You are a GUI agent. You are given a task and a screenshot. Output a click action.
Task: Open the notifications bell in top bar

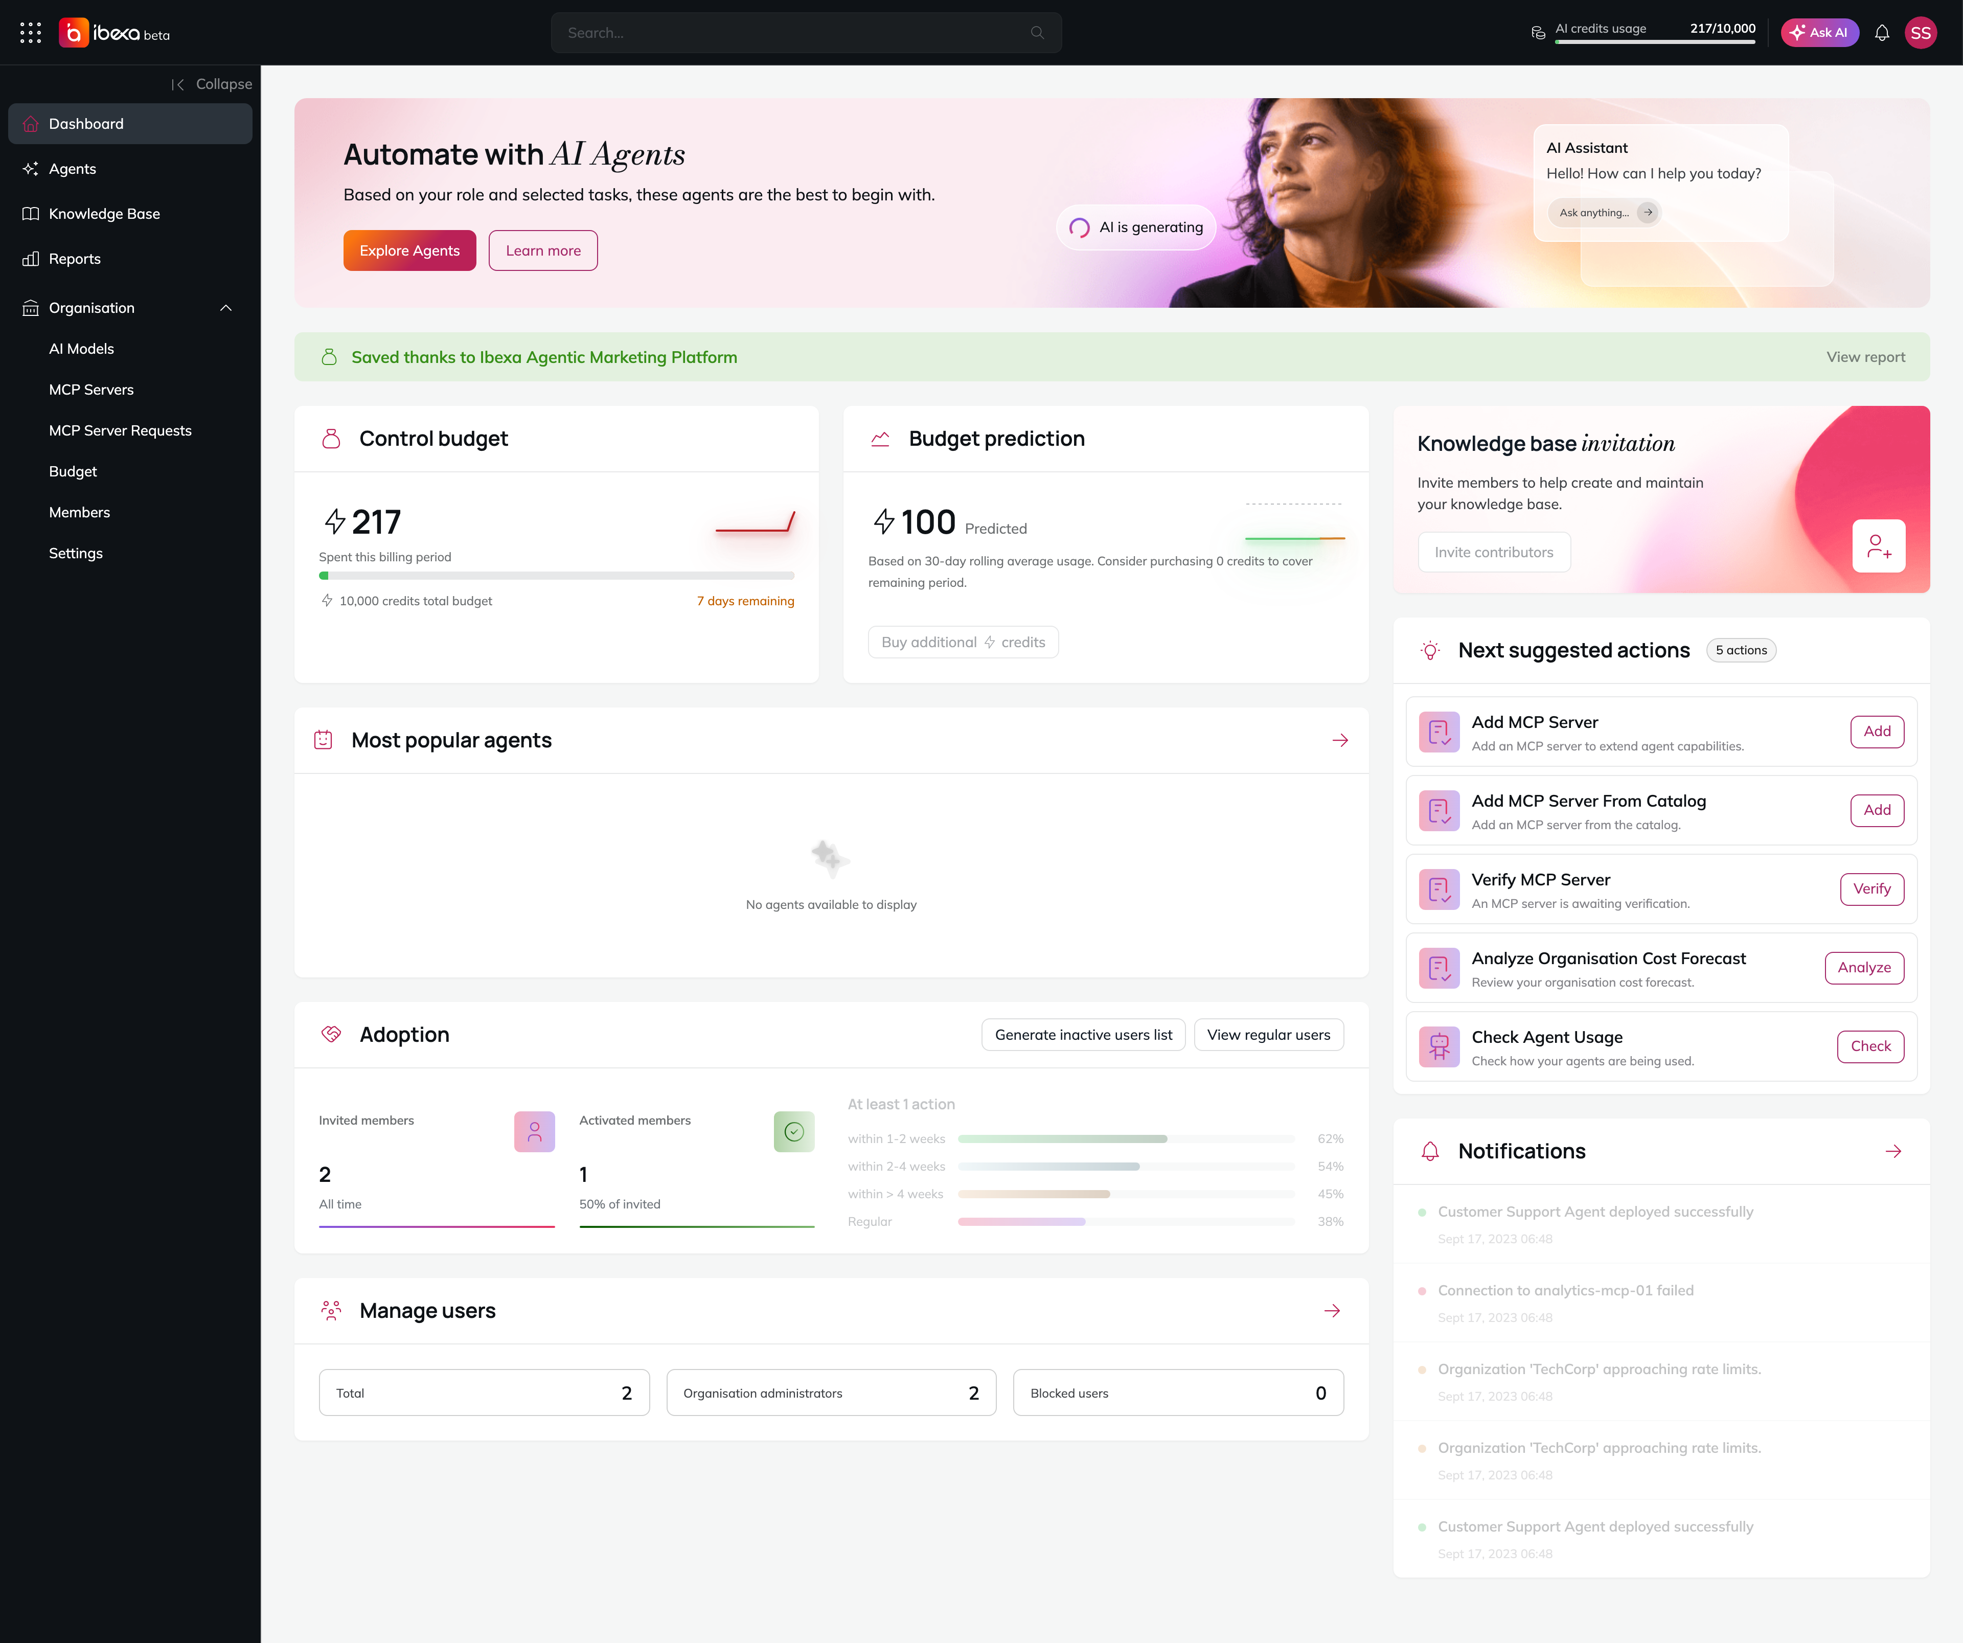pyautogui.click(x=1882, y=33)
